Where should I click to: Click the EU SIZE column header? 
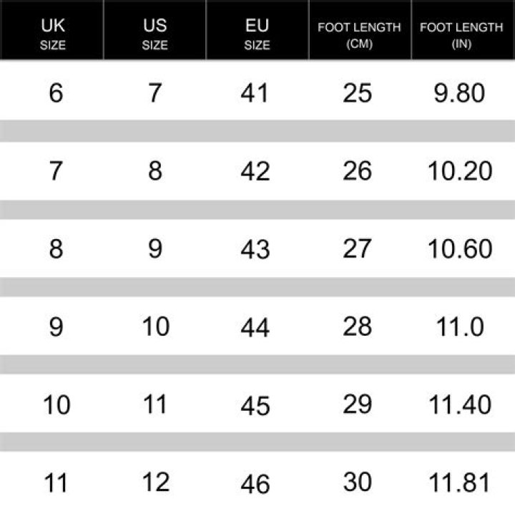pos(257,34)
